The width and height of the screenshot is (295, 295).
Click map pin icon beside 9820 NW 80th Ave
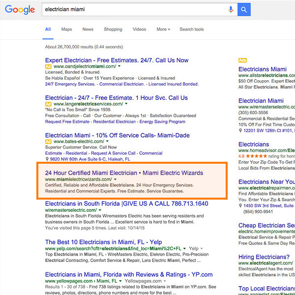click(x=47, y=159)
